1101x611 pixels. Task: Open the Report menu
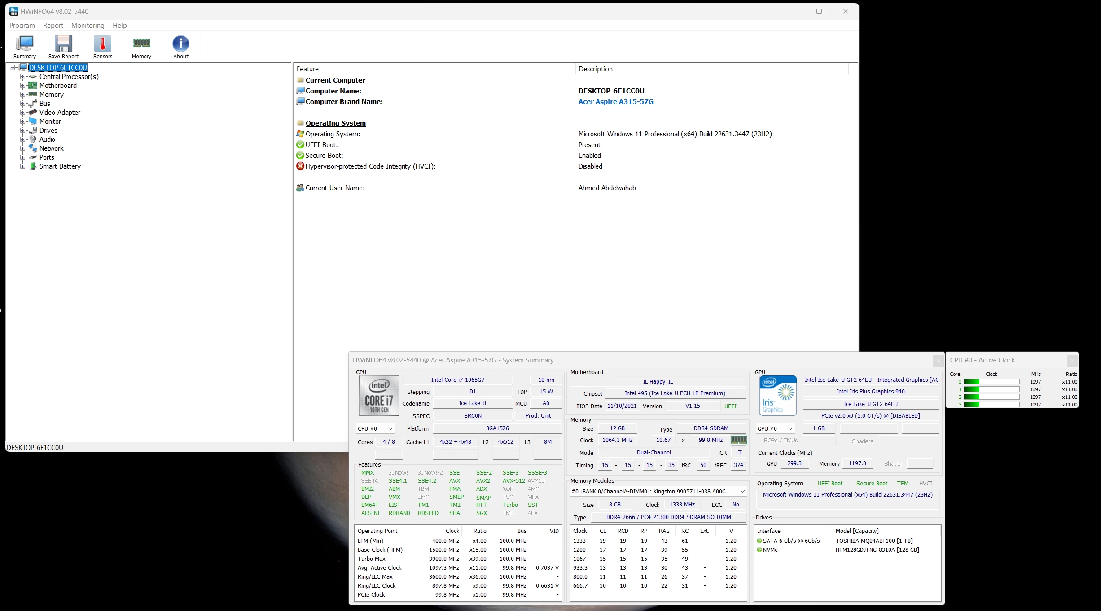click(x=53, y=26)
